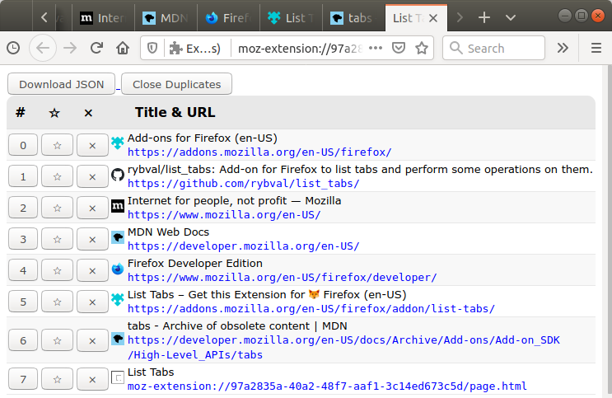Open moz-extension page.html link
This screenshot has height=398, width=612.
[x=327, y=386]
